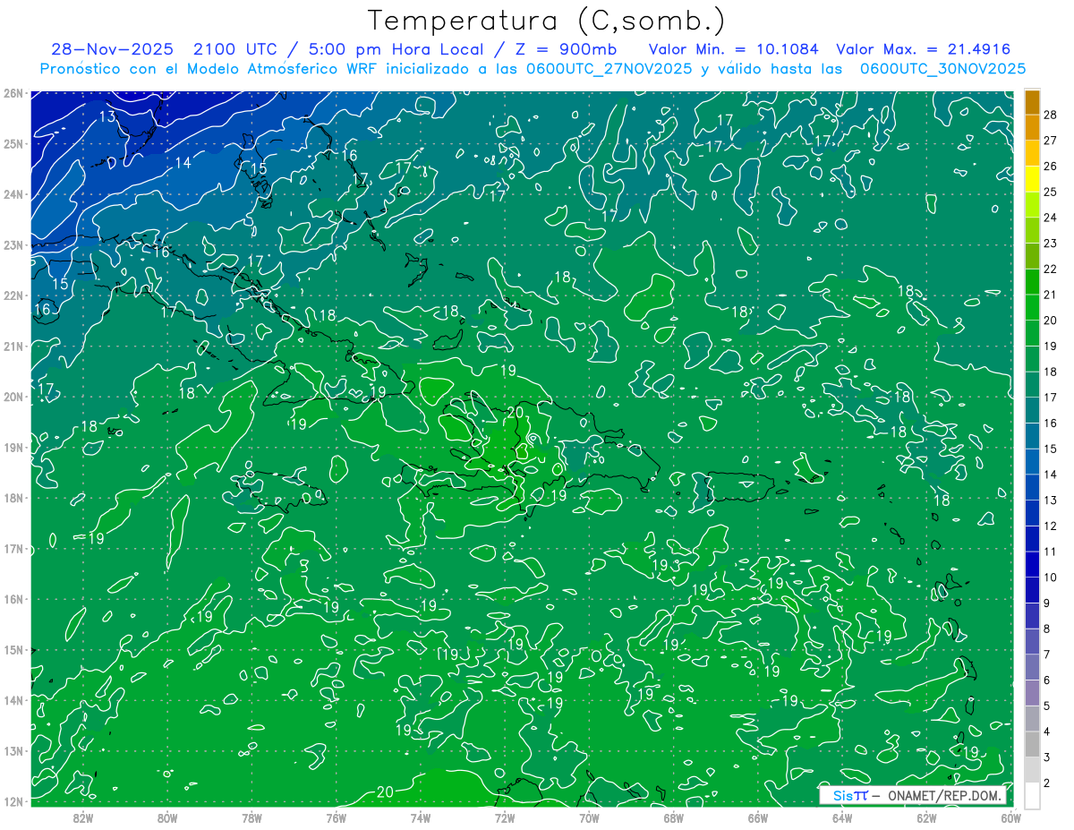1074x830 pixels.
Task: Click the '22N' latitude axis label
Action: click(13, 295)
